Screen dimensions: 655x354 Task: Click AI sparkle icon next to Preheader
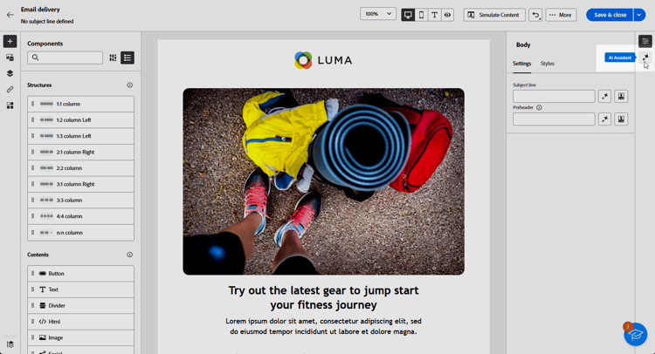[605, 119]
